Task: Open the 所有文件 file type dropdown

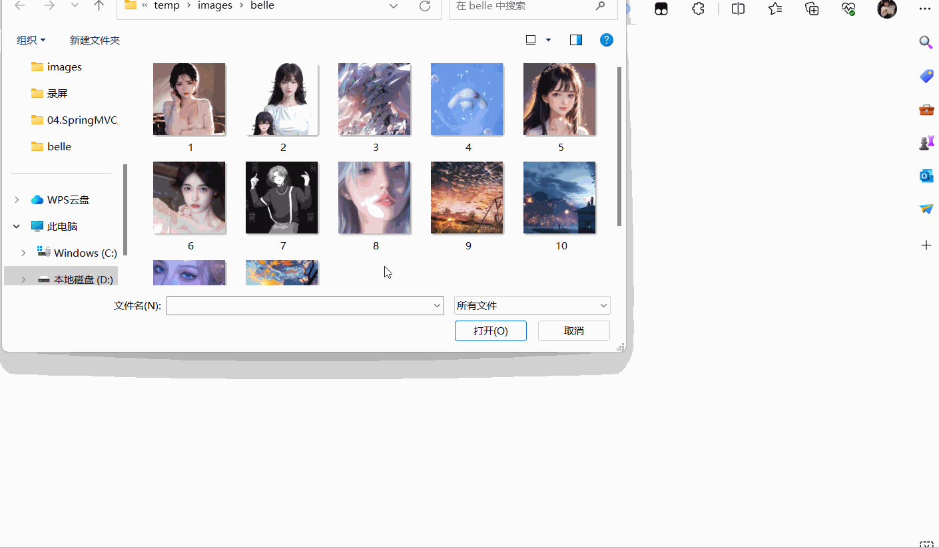Action: [532, 305]
